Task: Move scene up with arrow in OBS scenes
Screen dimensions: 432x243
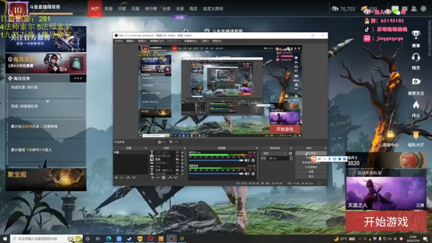Action: point(128,178)
